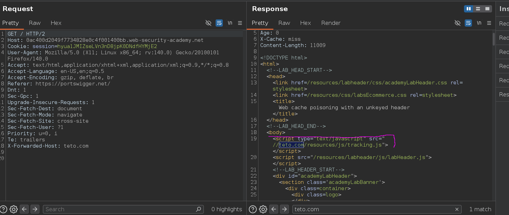
Task: Click the labsEcommerce.css link line
Action: (x=365, y=95)
